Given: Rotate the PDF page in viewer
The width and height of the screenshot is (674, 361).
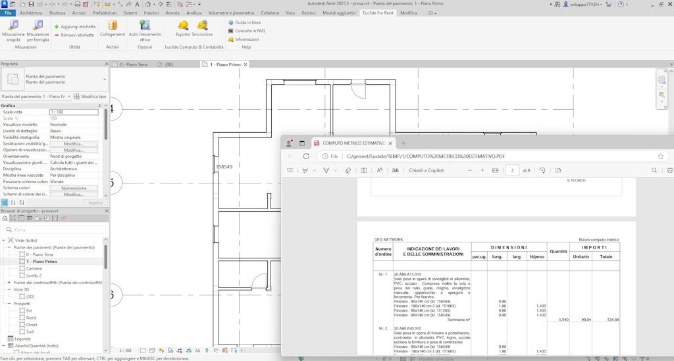Looking at the screenshot, I should point(542,170).
